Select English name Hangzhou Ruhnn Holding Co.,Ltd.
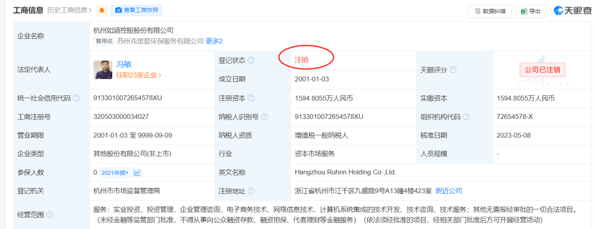The height and width of the screenshot is (229, 594). tap(345, 173)
